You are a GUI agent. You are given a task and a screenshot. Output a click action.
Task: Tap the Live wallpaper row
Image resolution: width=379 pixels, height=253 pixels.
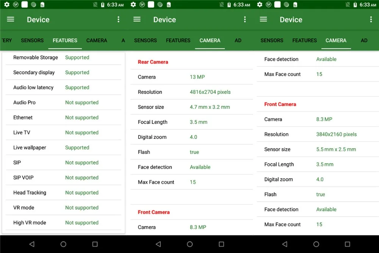pos(63,147)
